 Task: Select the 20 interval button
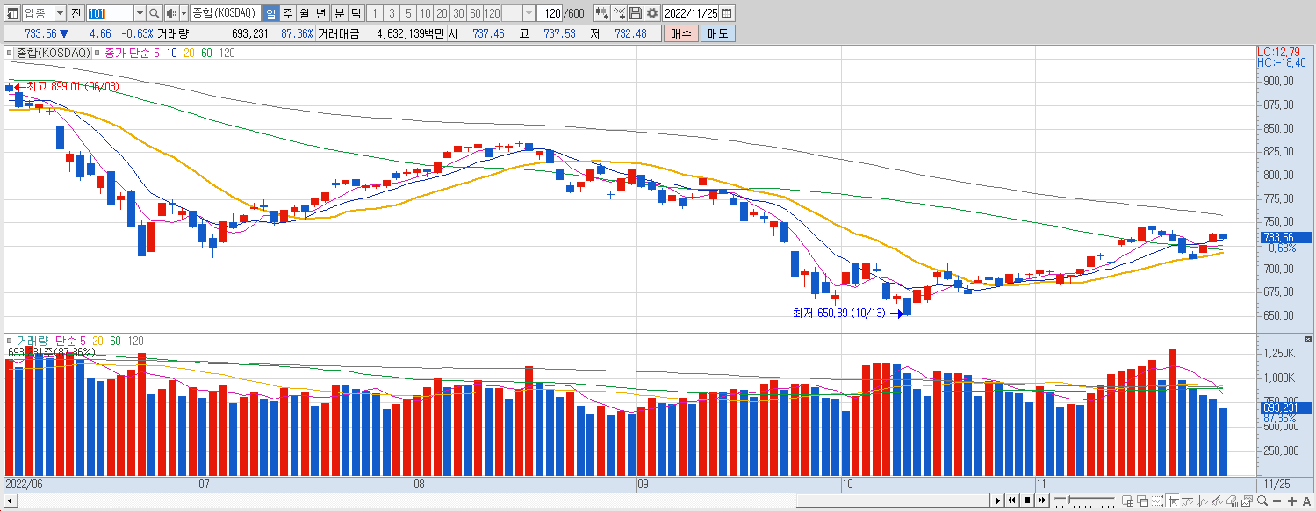(x=442, y=13)
